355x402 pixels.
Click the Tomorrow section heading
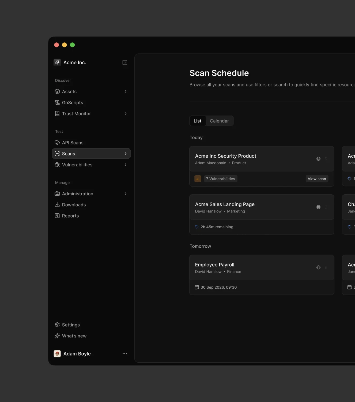tap(200, 246)
